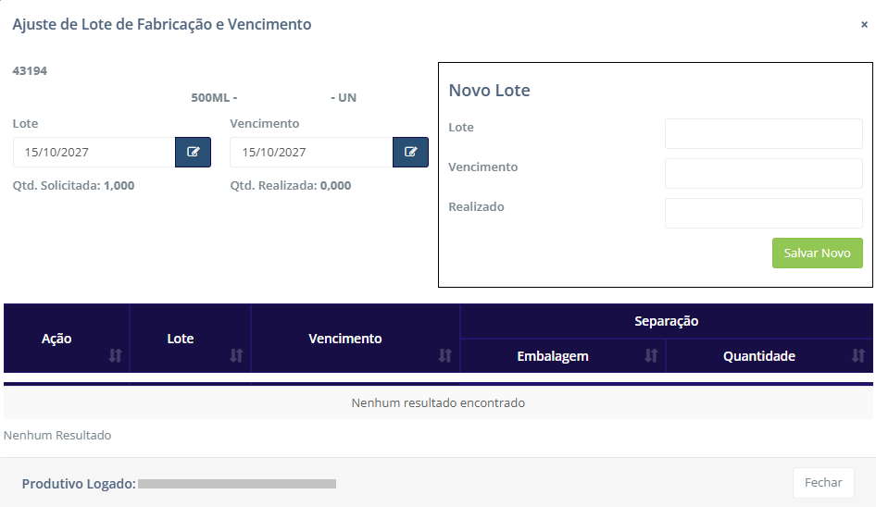Screen dimensions: 876x507
Task: Sort table by the Vencimento column arrows
Action: pos(445,355)
